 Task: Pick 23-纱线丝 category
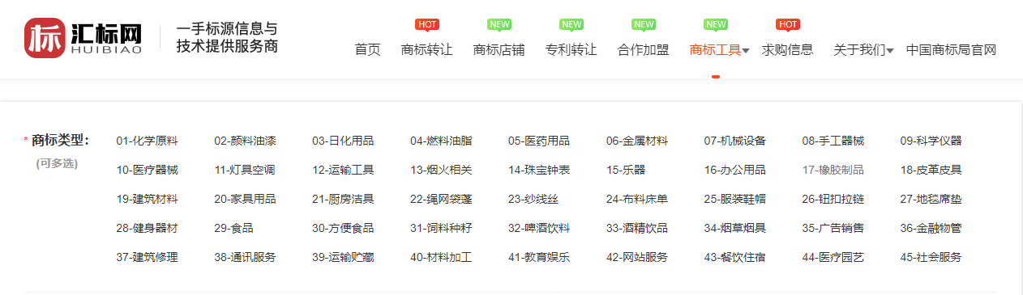click(533, 199)
